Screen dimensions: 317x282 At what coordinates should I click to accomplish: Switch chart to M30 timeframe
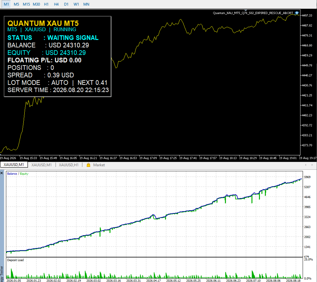pyautogui.click(x=37, y=4)
